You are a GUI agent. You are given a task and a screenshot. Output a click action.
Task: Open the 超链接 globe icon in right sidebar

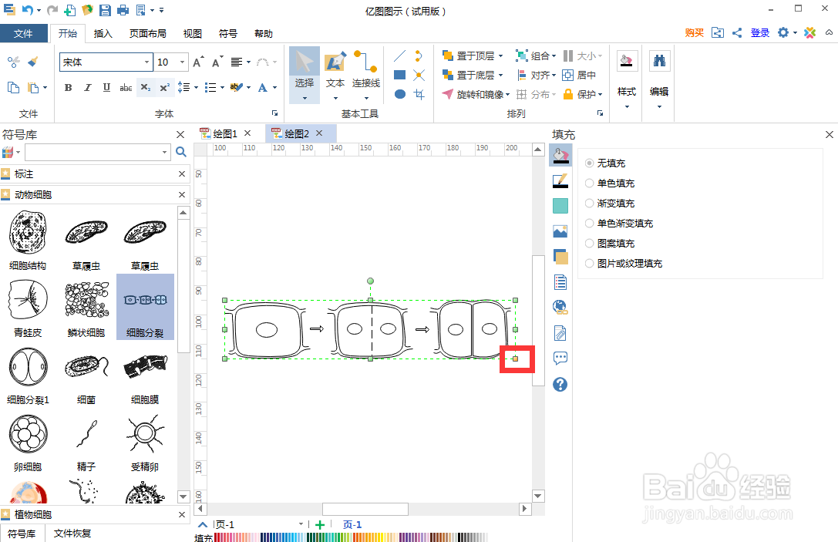tap(560, 306)
